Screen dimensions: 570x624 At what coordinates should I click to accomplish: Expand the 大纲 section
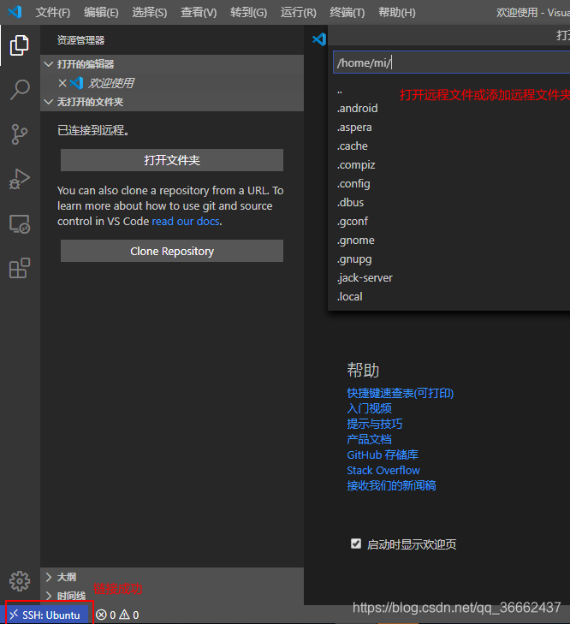tap(172, 577)
